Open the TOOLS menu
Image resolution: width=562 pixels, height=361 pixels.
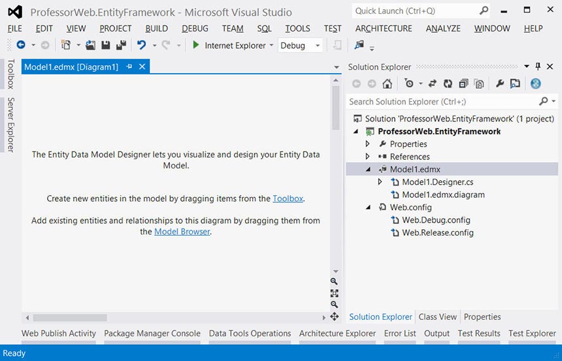click(x=297, y=28)
